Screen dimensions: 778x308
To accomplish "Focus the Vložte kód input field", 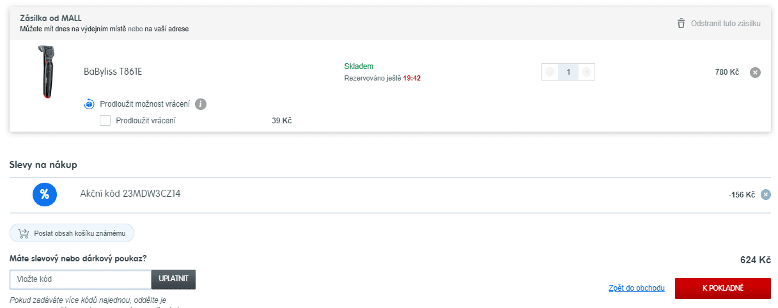I will click(x=81, y=280).
